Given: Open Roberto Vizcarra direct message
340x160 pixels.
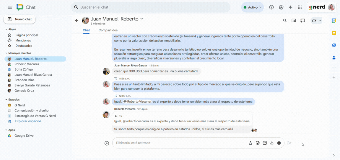Looking at the screenshot, I should point(27,64).
